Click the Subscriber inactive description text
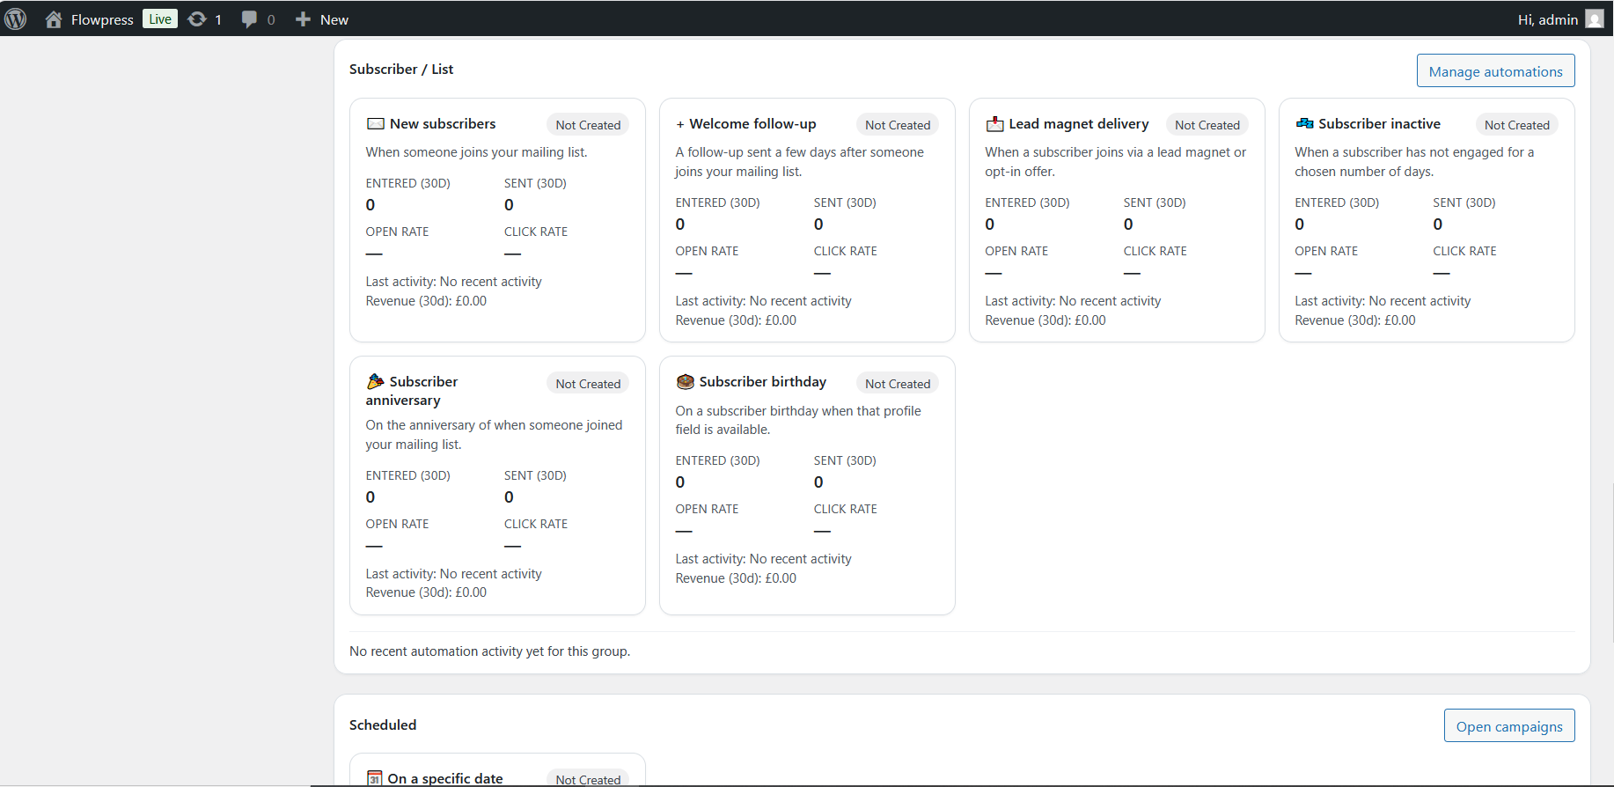 click(1414, 162)
